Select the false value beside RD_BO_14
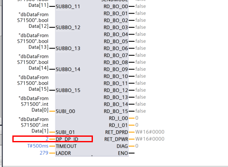The height and width of the screenshot is (167, 228). (x=141, y=104)
